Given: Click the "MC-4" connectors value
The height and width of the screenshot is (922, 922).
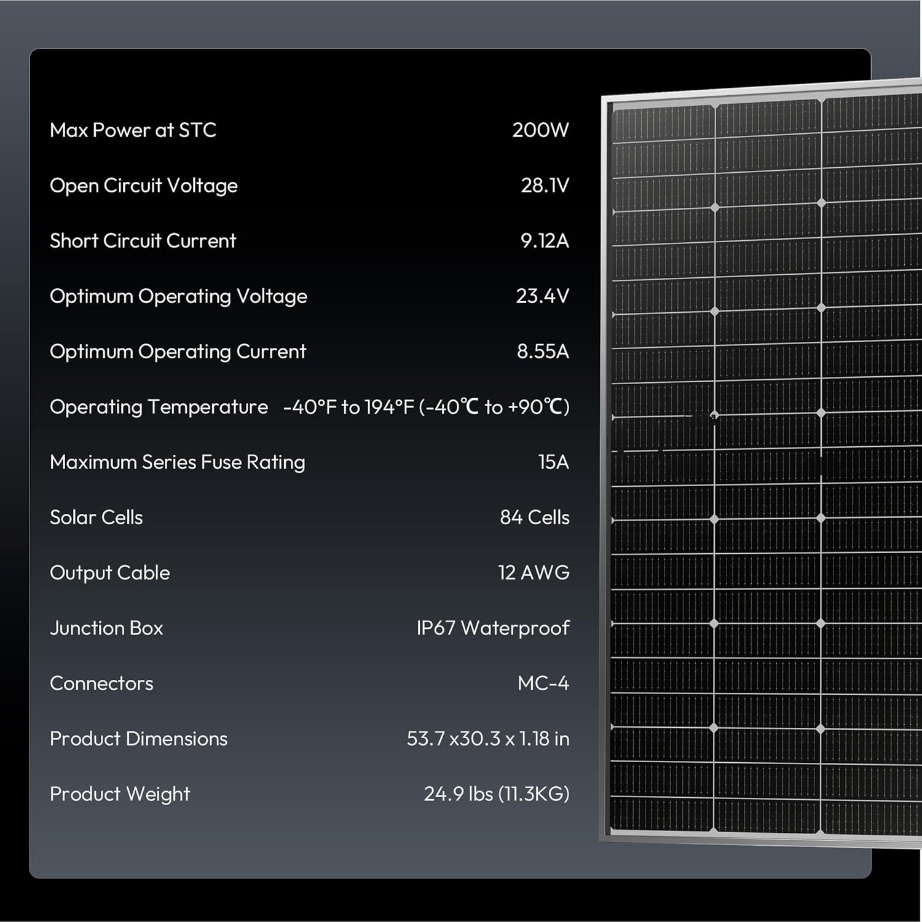Looking at the screenshot, I should click(x=543, y=684).
